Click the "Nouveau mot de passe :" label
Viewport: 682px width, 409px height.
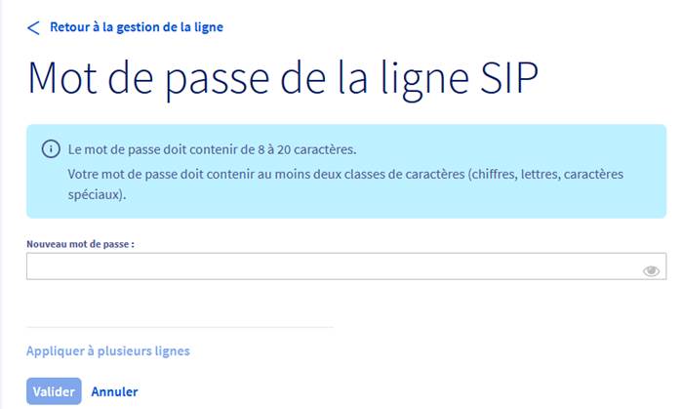[80, 244]
